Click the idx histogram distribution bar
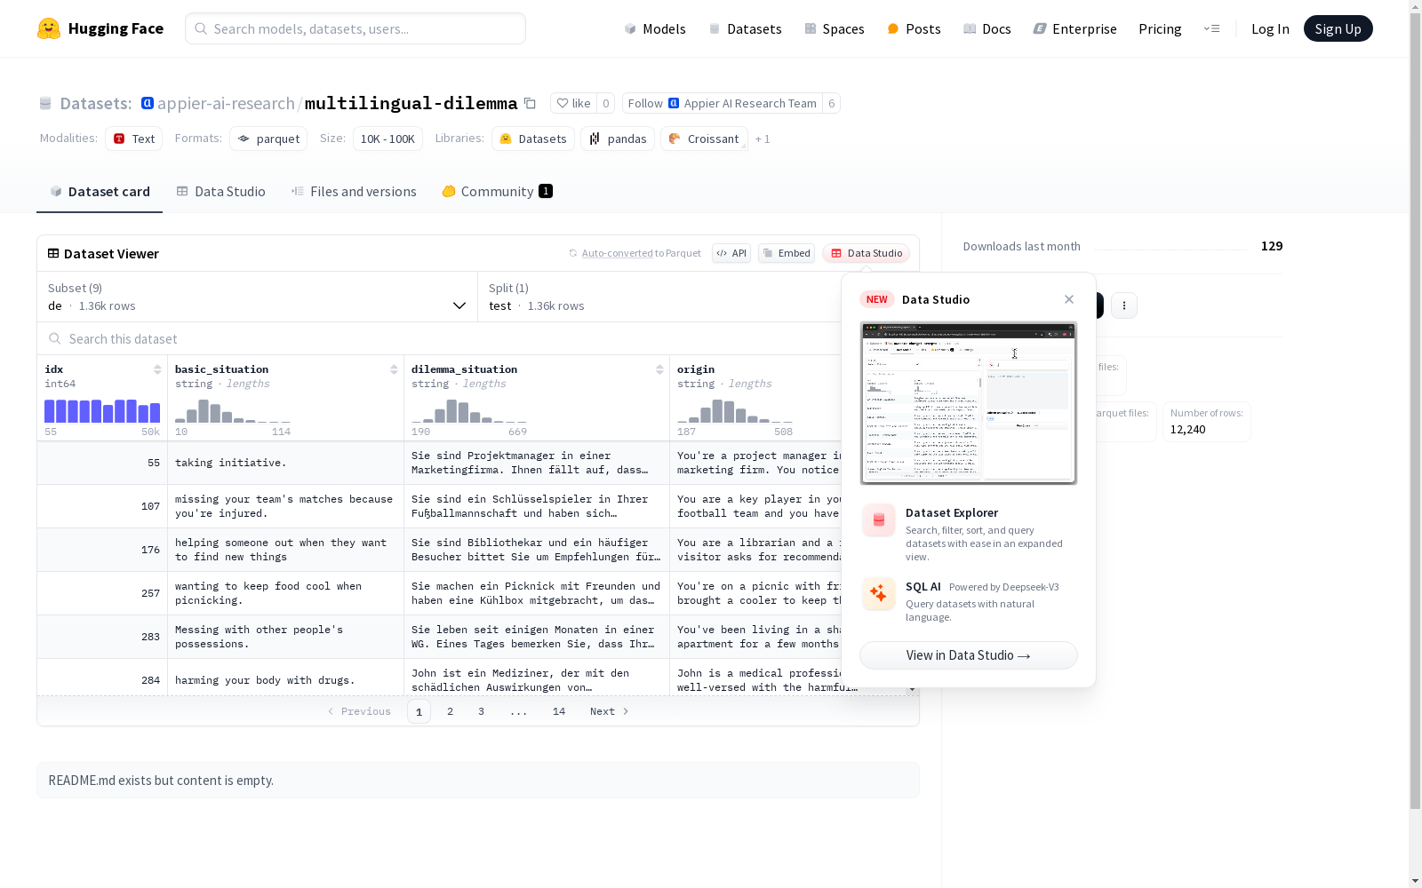 102,411
